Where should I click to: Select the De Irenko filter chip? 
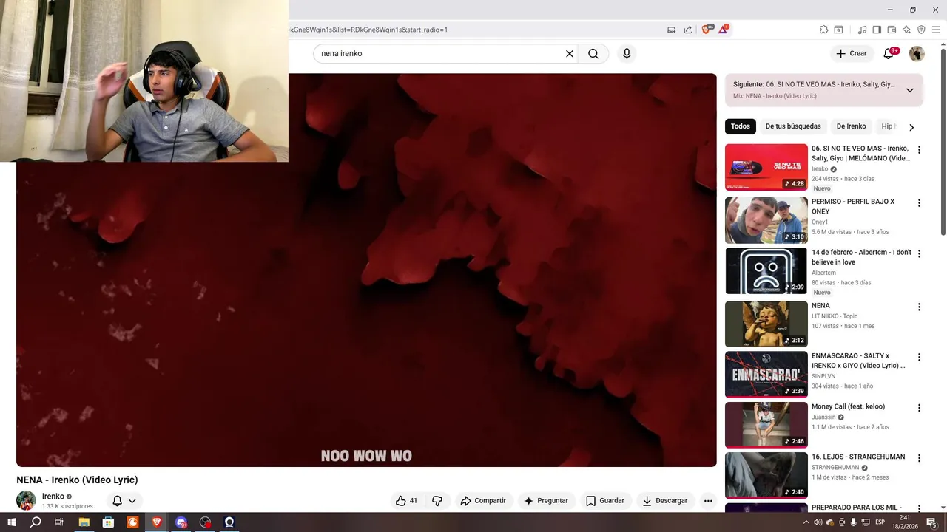pos(851,126)
